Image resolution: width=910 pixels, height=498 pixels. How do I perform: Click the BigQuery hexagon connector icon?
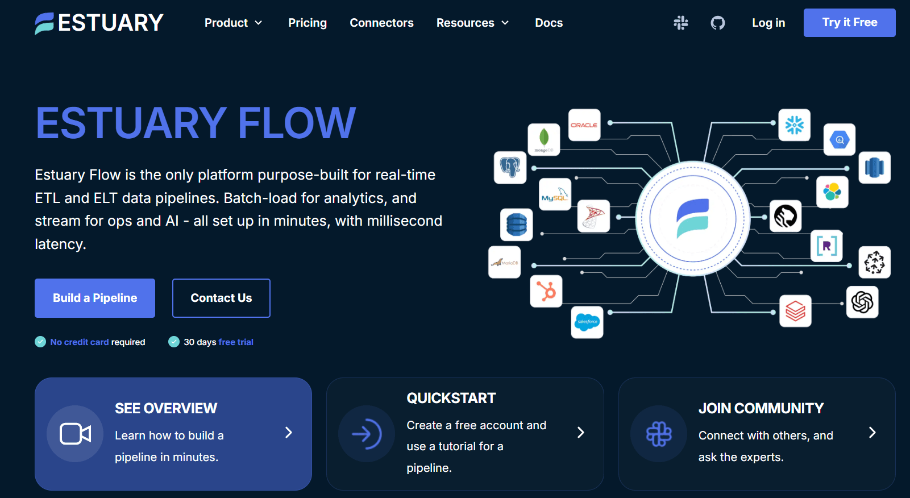point(840,139)
